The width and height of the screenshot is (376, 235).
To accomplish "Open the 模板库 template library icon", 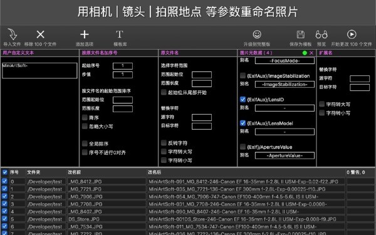I will click(120, 34).
